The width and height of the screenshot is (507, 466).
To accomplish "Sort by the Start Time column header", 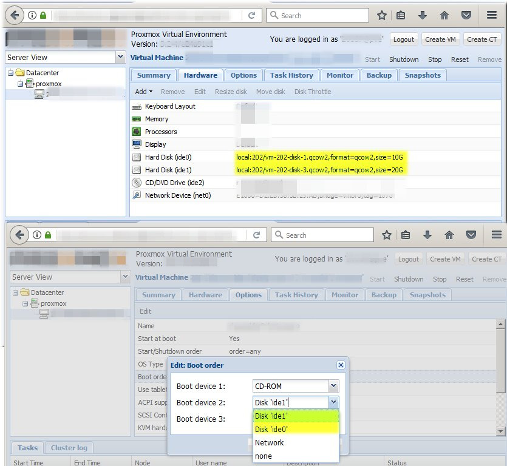I will pyautogui.click(x=41, y=462).
